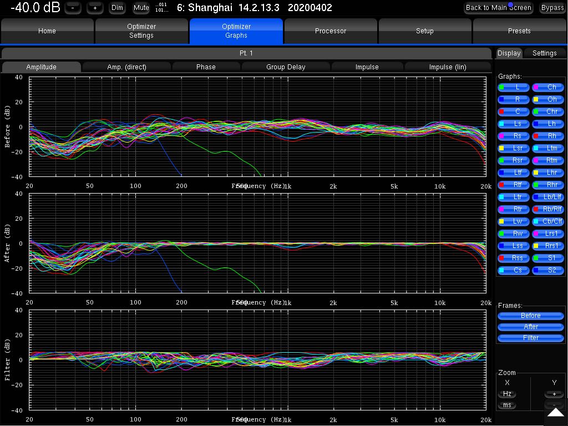Open the Home tab
This screenshot has width=568, height=426.
pyautogui.click(x=47, y=31)
